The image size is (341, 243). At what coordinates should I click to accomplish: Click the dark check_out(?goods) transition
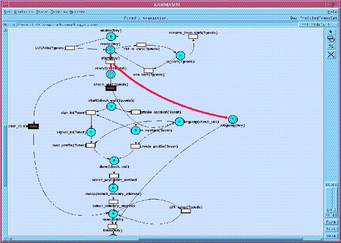(111, 88)
